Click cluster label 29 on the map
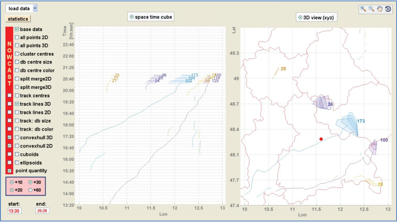The height and width of the screenshot is (222, 397). point(380,184)
